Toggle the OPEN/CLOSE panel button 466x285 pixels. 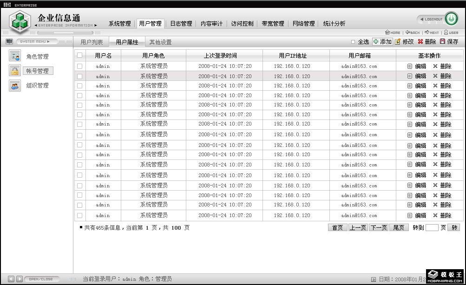coord(42,279)
